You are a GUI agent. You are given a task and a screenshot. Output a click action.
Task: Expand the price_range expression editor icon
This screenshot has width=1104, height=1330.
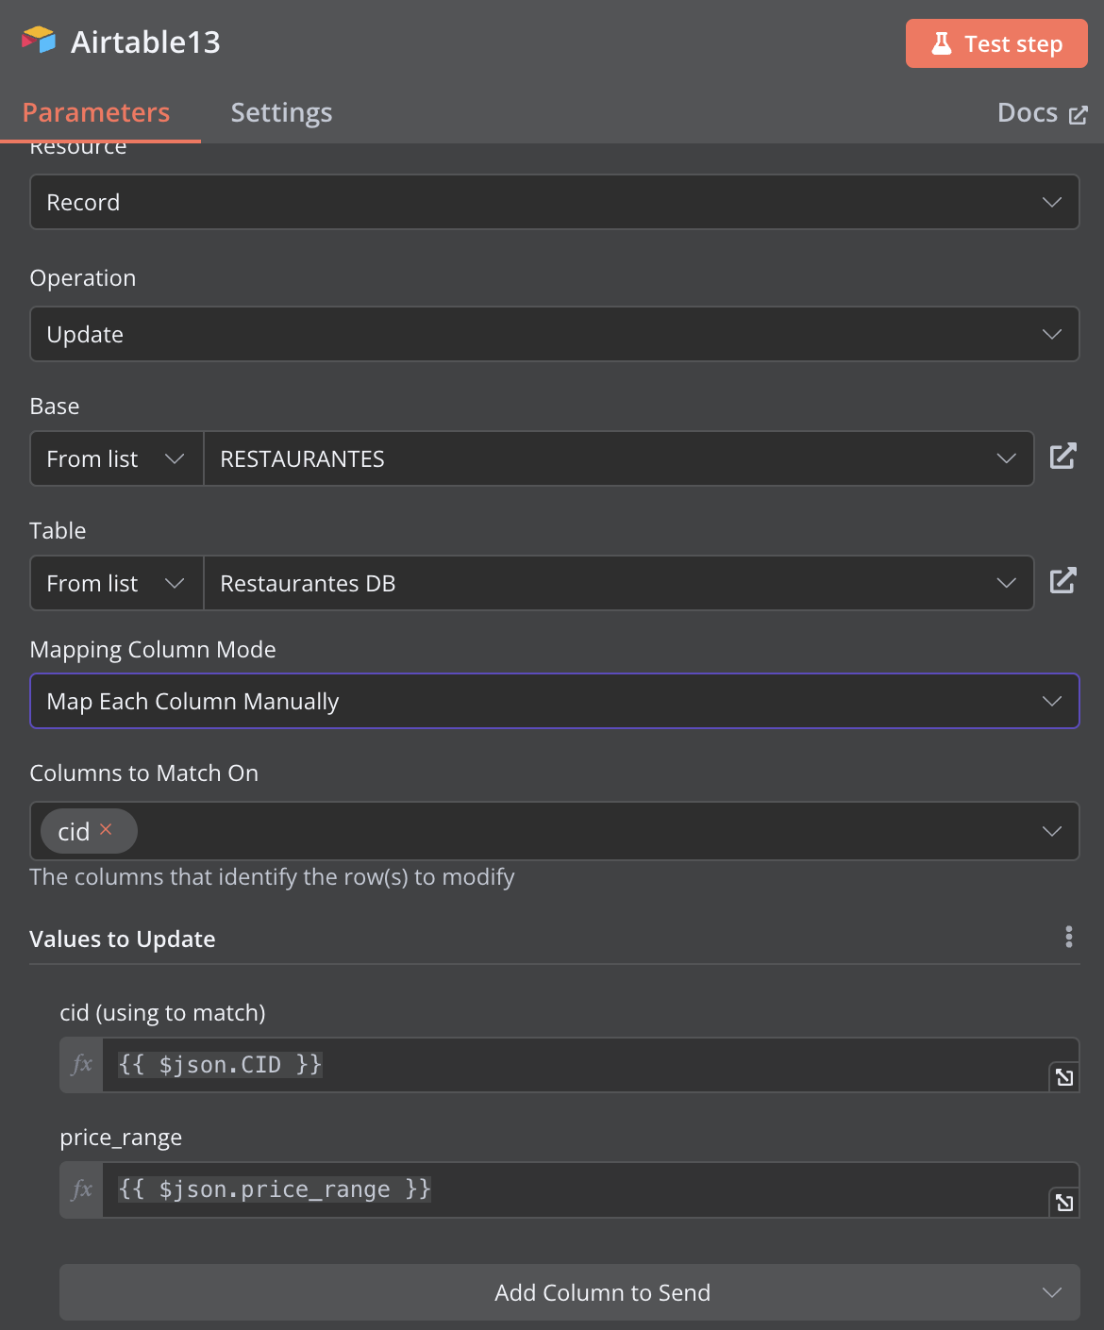pyautogui.click(x=1064, y=1202)
